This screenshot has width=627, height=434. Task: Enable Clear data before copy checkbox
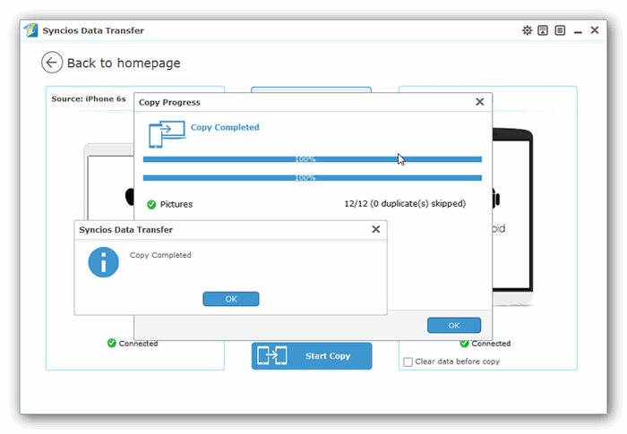click(x=408, y=362)
